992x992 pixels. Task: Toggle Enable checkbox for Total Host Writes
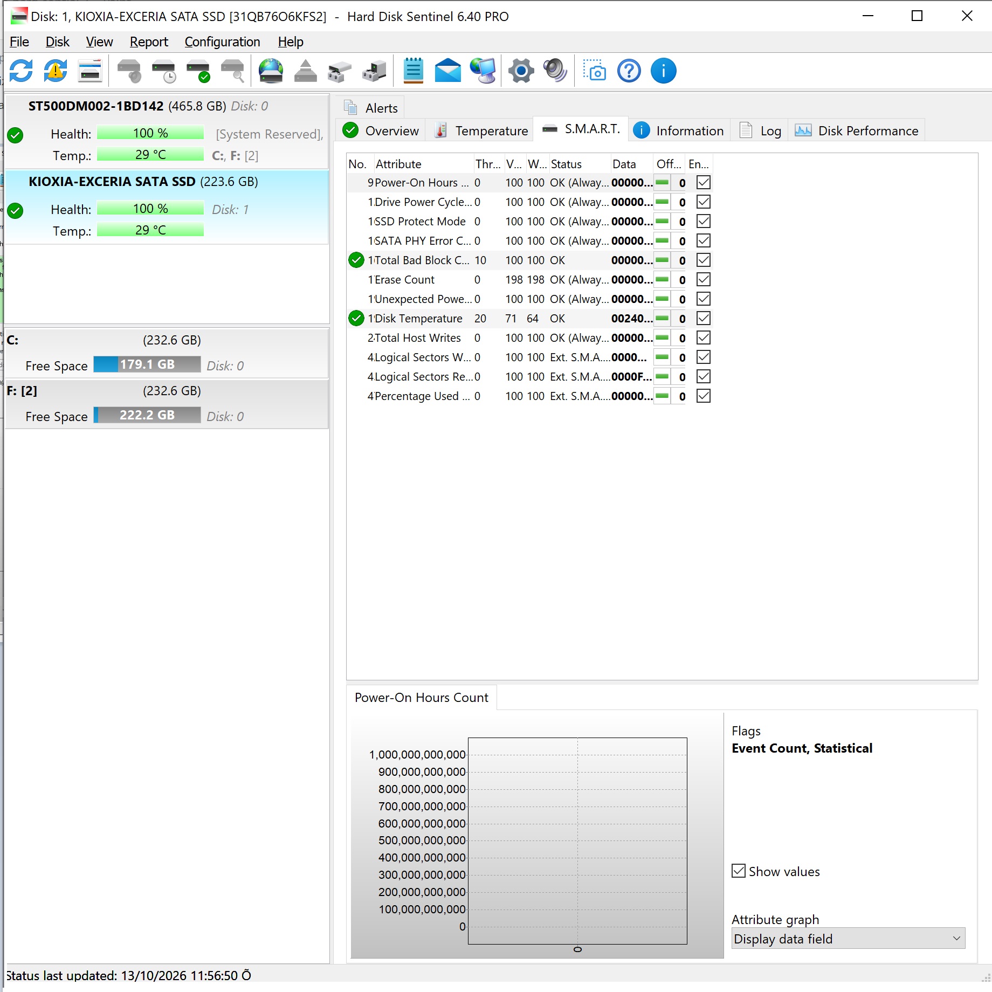pyautogui.click(x=704, y=337)
